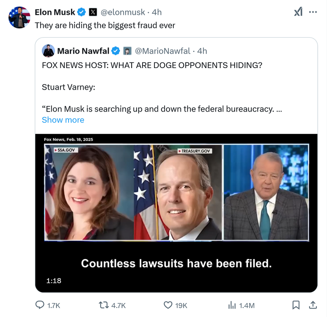This screenshot has height=317, width=327.
Task: Click Mario Nawfal's affiliate badge icon
Action: (127, 51)
